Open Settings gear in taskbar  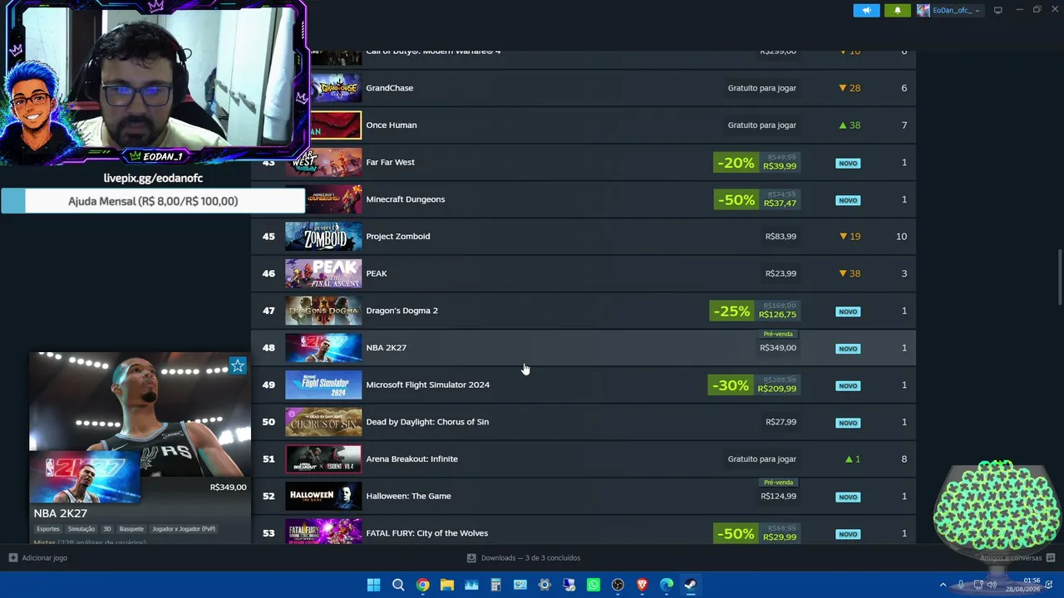point(544,585)
